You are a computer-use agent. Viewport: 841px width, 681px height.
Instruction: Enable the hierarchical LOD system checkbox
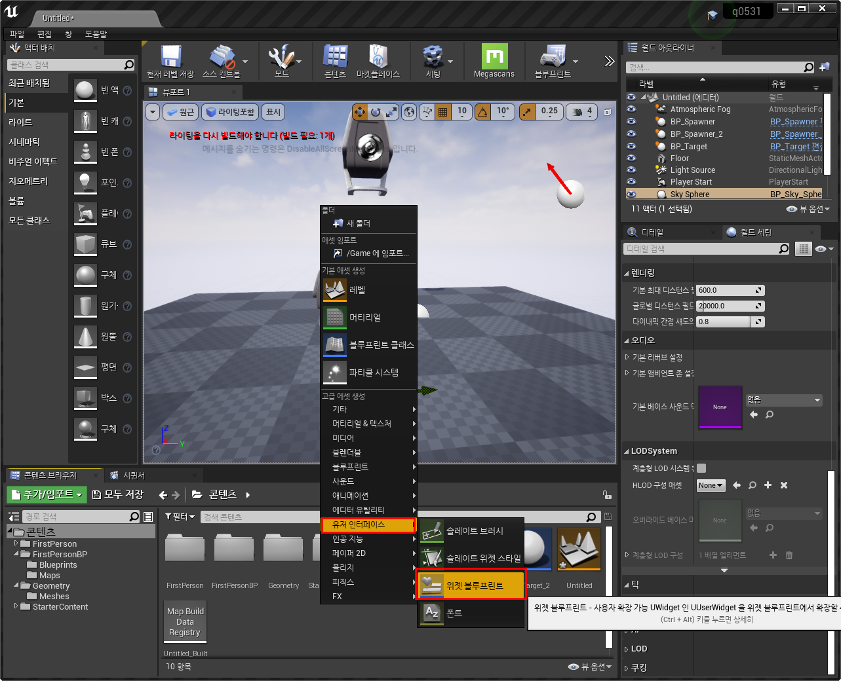701,468
